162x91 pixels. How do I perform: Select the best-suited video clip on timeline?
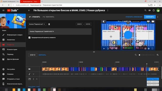[x=153, y=85]
